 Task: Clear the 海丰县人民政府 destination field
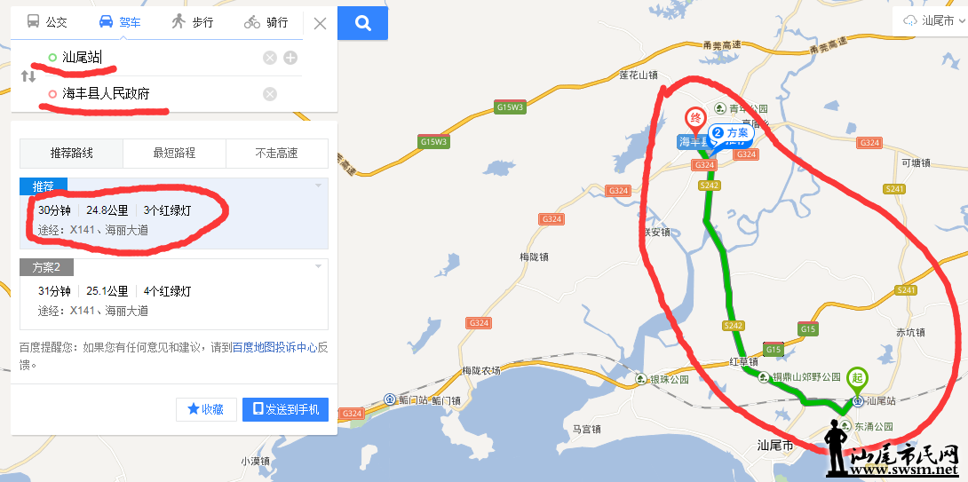[270, 94]
